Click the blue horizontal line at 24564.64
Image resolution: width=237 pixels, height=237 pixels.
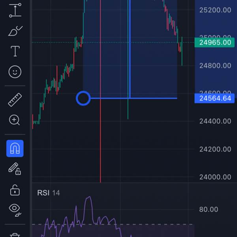134,98
